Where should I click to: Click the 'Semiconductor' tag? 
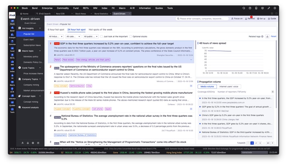(77, 86)
